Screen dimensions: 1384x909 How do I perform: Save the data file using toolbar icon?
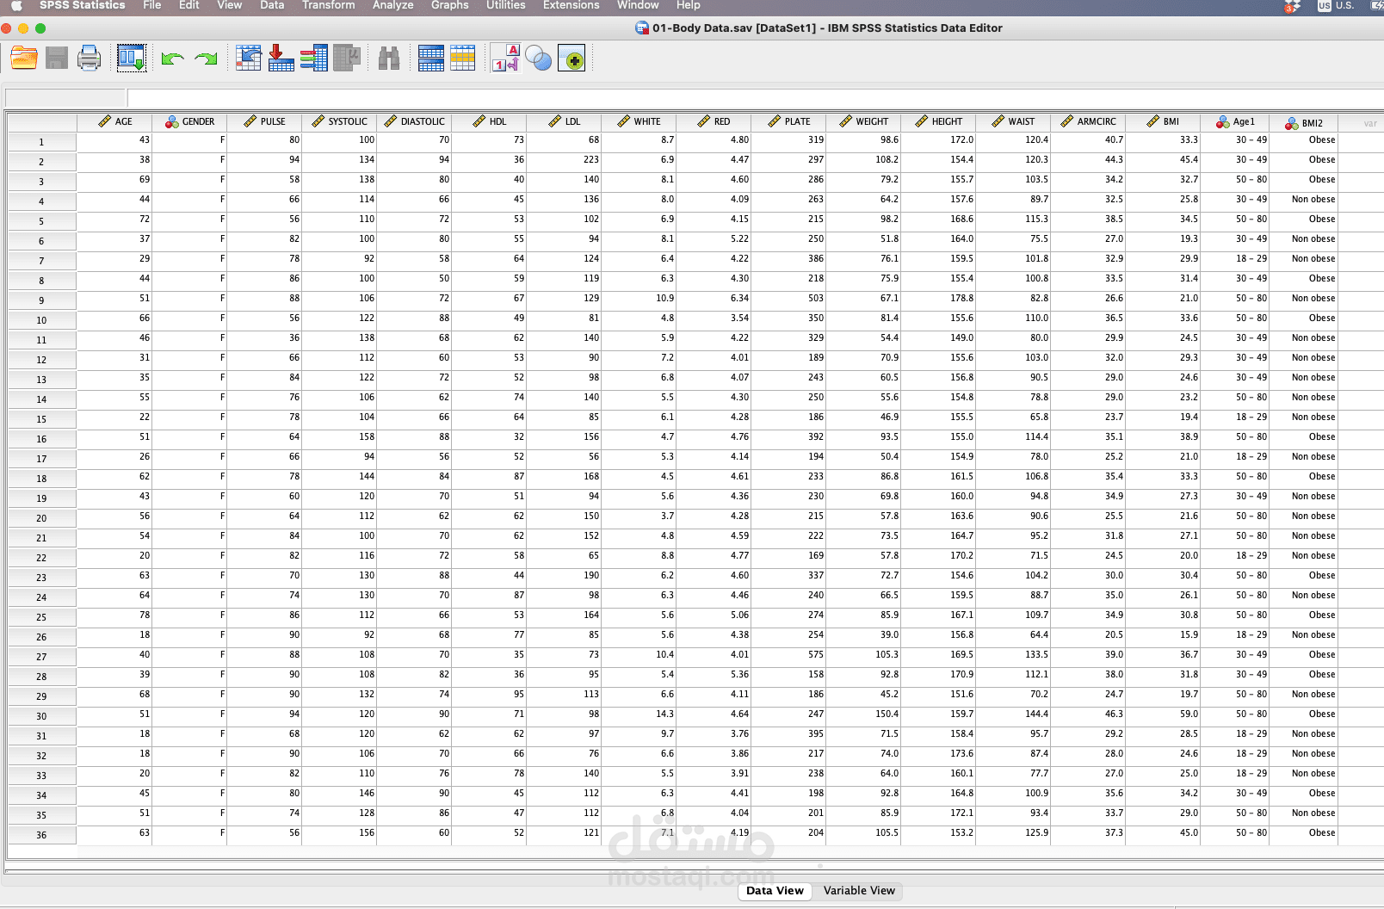(57, 59)
